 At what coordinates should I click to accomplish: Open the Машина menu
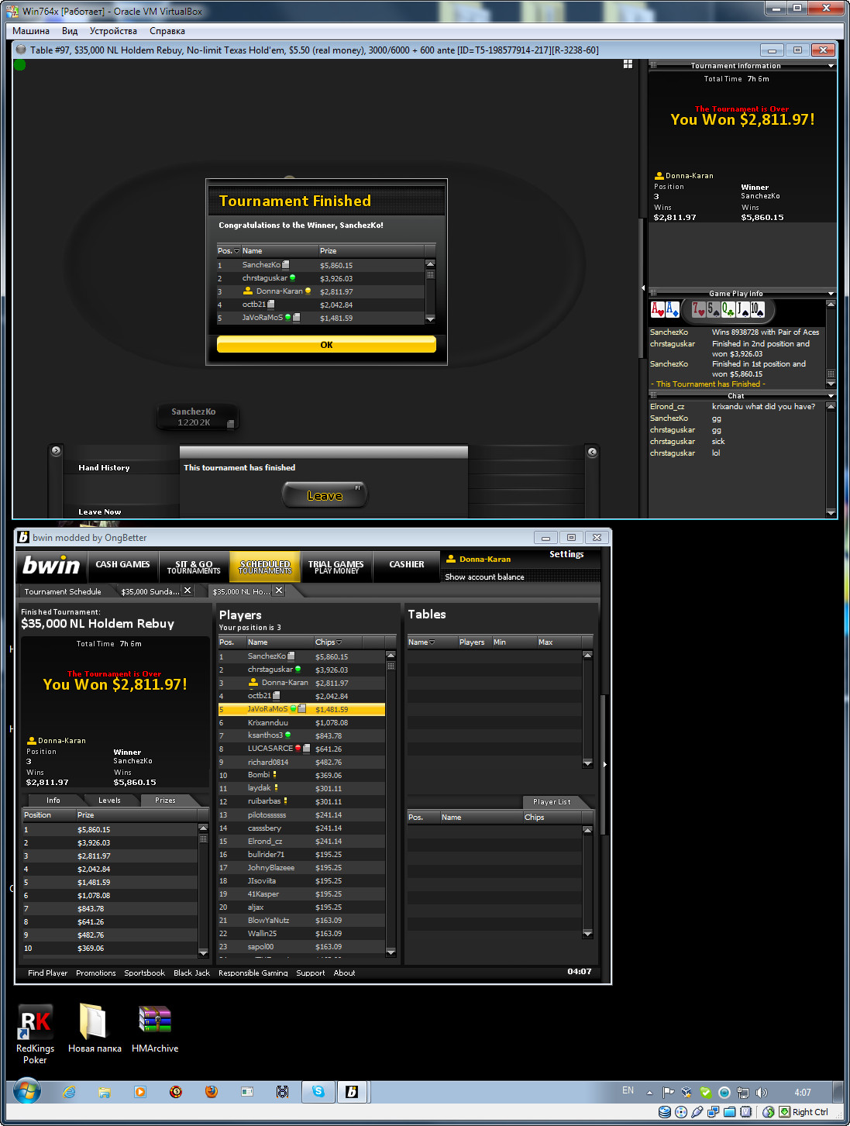click(31, 31)
